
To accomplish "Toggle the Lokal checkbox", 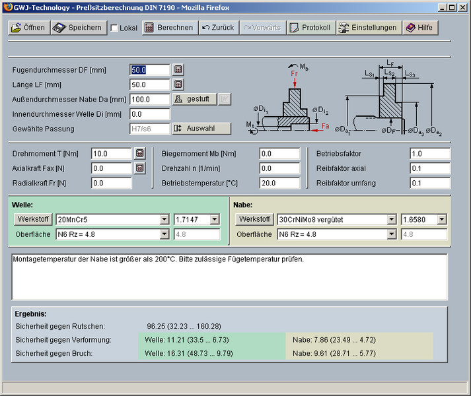I will 114,28.
